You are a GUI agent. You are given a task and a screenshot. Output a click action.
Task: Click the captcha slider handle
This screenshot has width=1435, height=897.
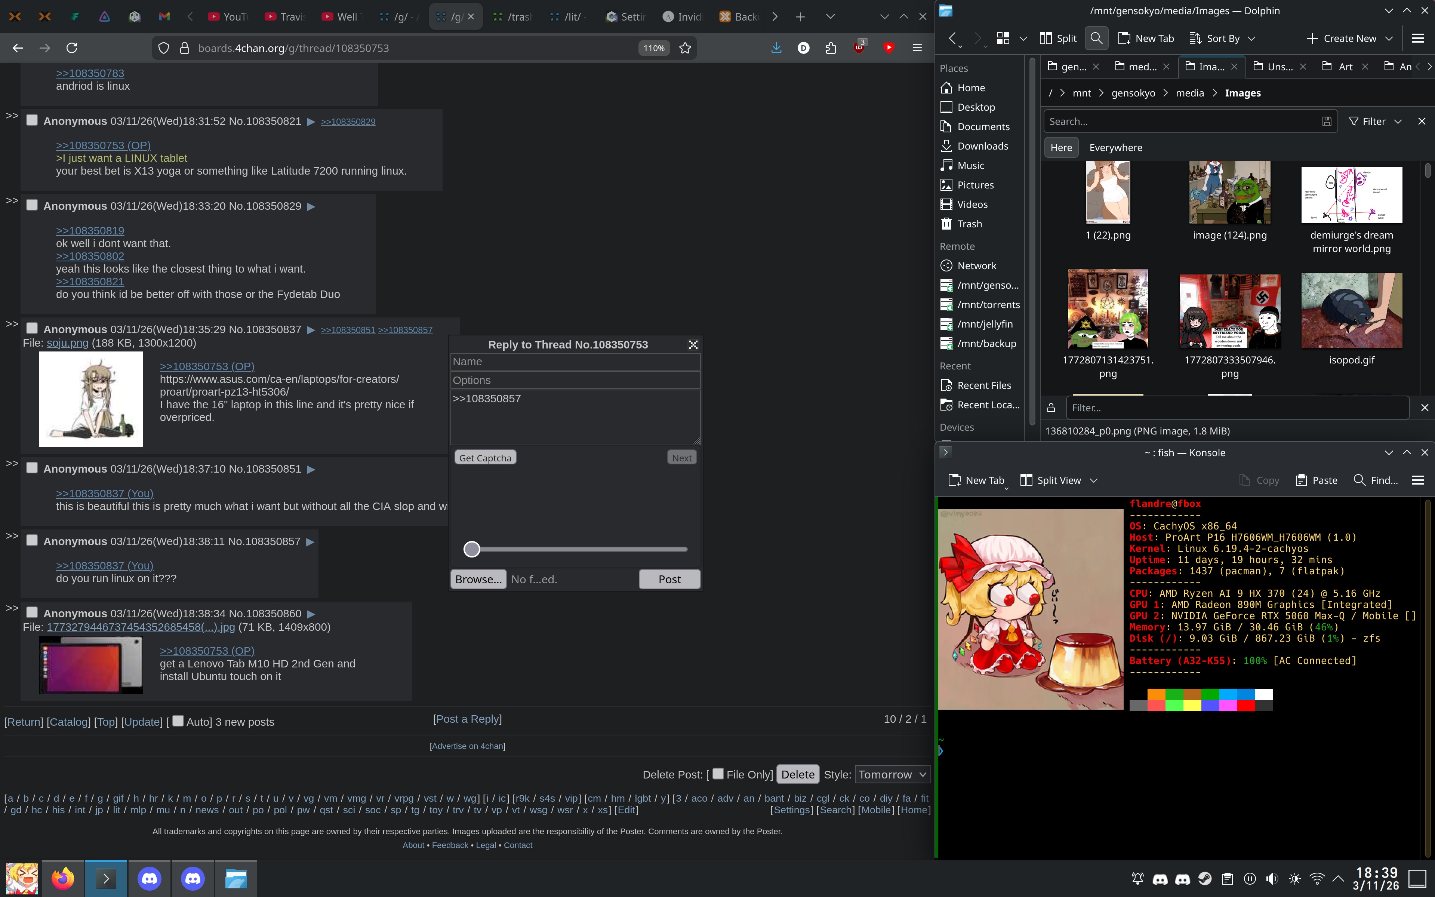tap(471, 549)
